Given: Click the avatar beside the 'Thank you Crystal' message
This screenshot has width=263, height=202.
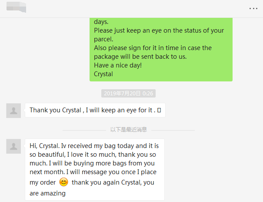Looking at the screenshot, I should 13,111.
